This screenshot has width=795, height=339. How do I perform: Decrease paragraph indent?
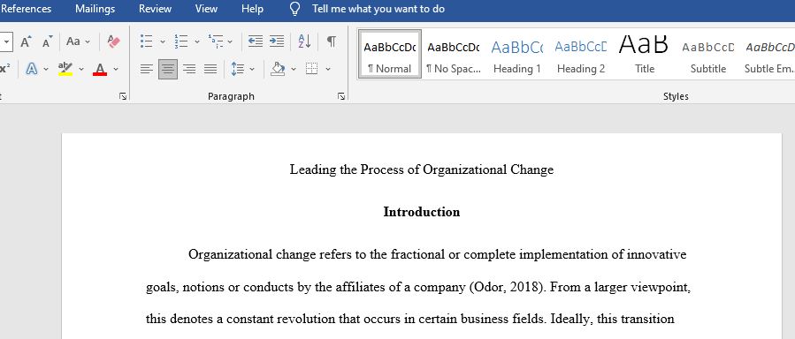click(255, 41)
